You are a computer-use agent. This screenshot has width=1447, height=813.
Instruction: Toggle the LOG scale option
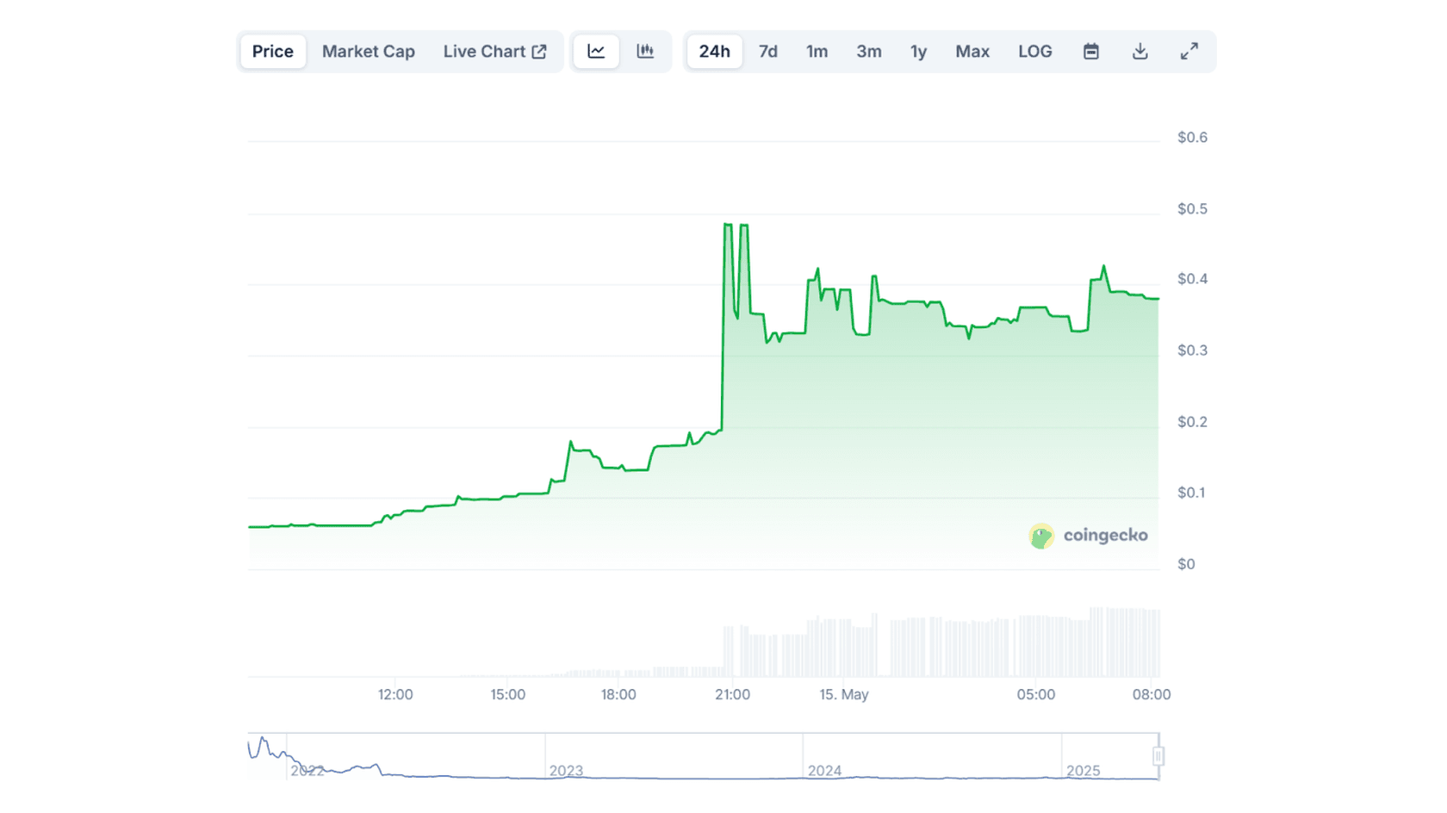[x=1035, y=52]
